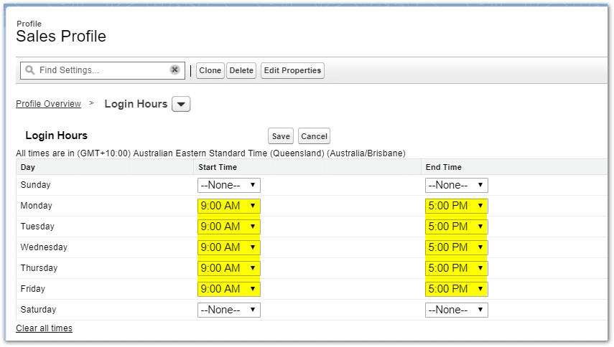Open Monday End Time dropdown
Screen dimensions: 614x347
[x=457, y=206]
